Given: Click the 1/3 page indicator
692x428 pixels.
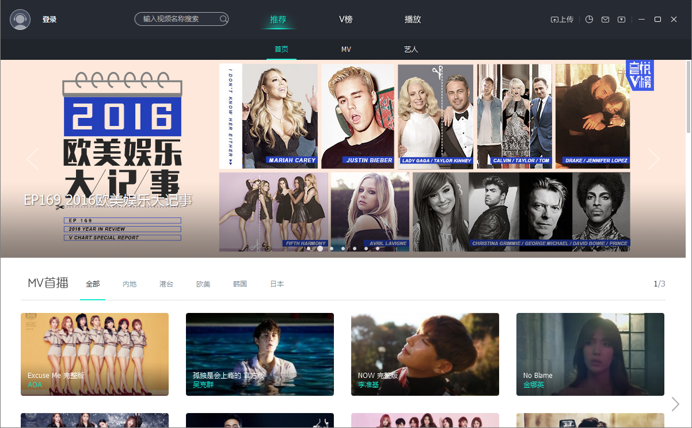Looking at the screenshot, I should coord(659,284).
